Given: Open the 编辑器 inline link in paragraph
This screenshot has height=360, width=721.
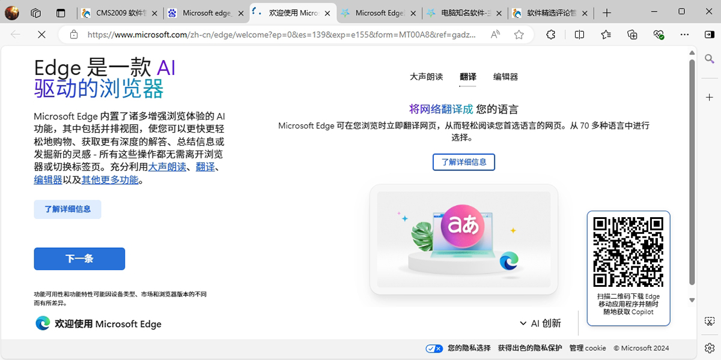Looking at the screenshot, I should tap(48, 179).
